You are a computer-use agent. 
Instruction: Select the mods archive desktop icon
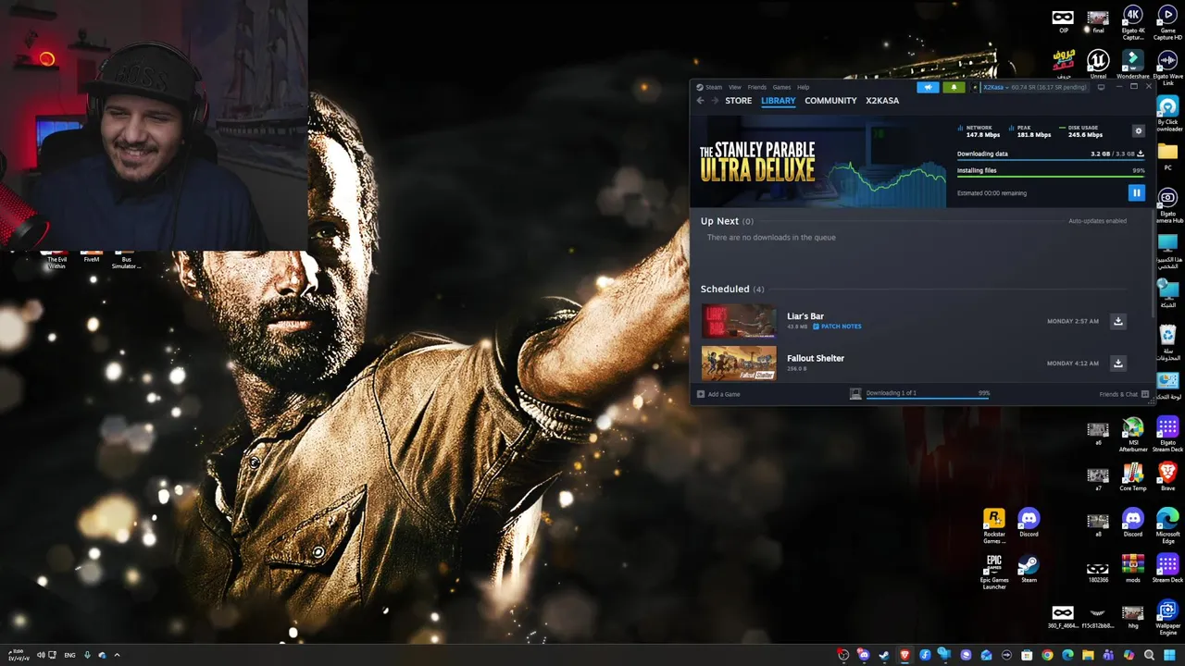pyautogui.click(x=1132, y=568)
